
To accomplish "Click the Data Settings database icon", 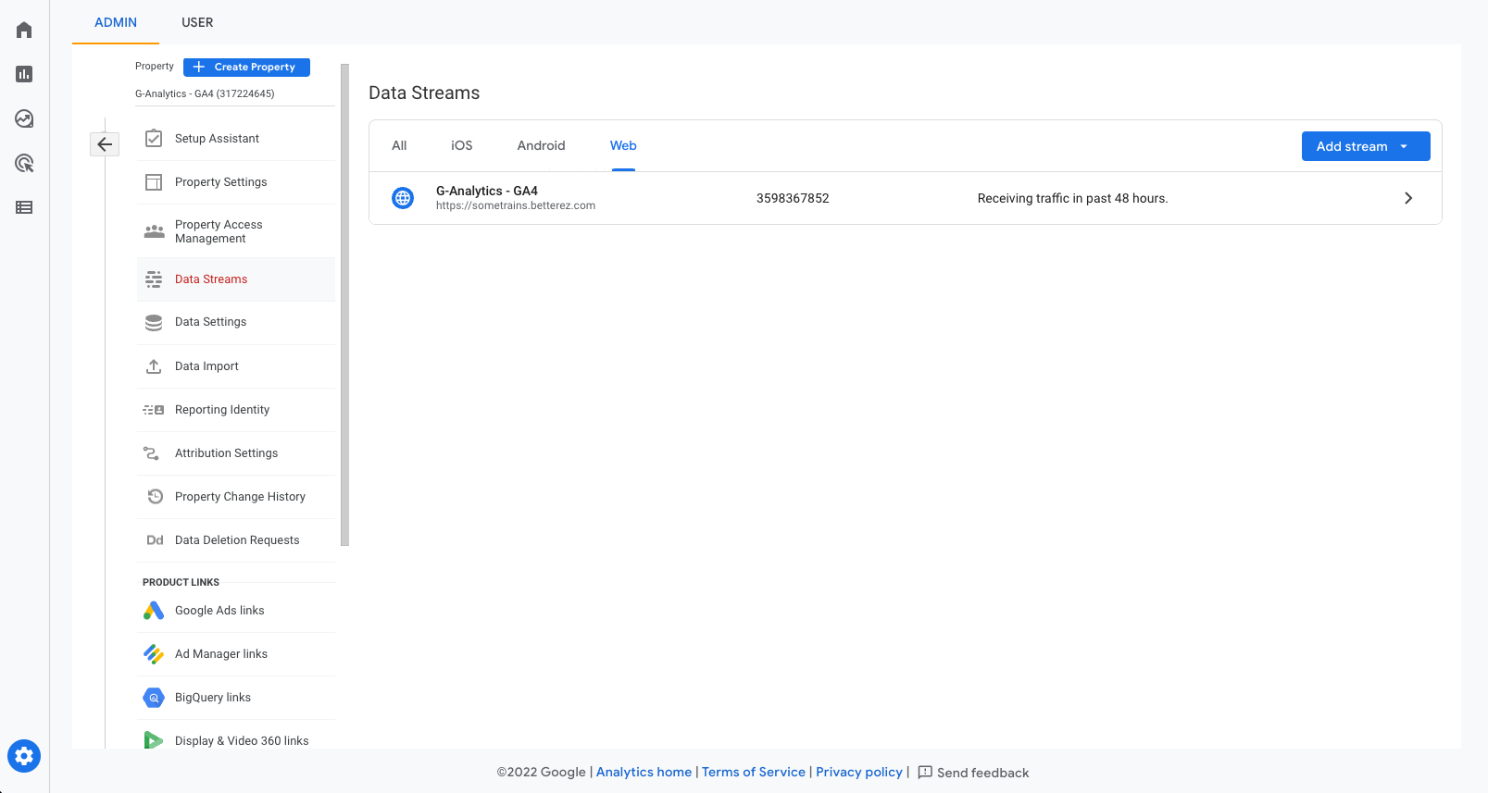I will tap(154, 322).
